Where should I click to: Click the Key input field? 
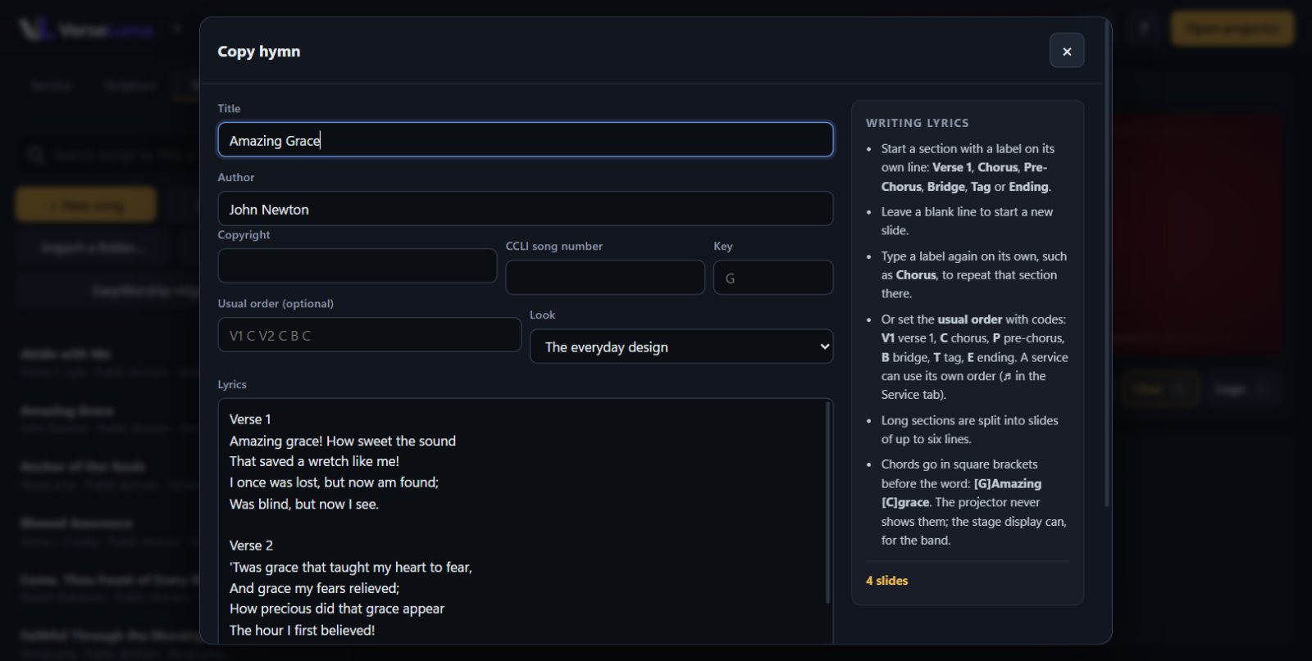pos(773,278)
